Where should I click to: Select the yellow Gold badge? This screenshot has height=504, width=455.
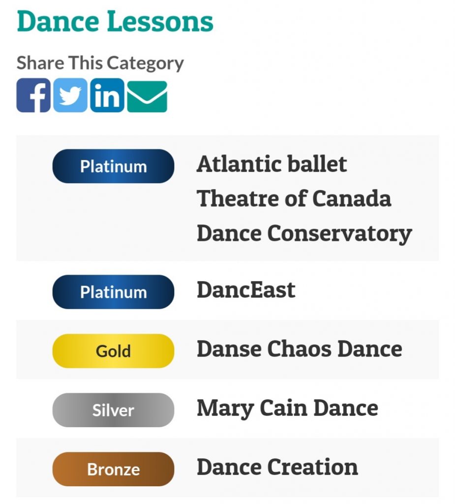click(x=114, y=351)
